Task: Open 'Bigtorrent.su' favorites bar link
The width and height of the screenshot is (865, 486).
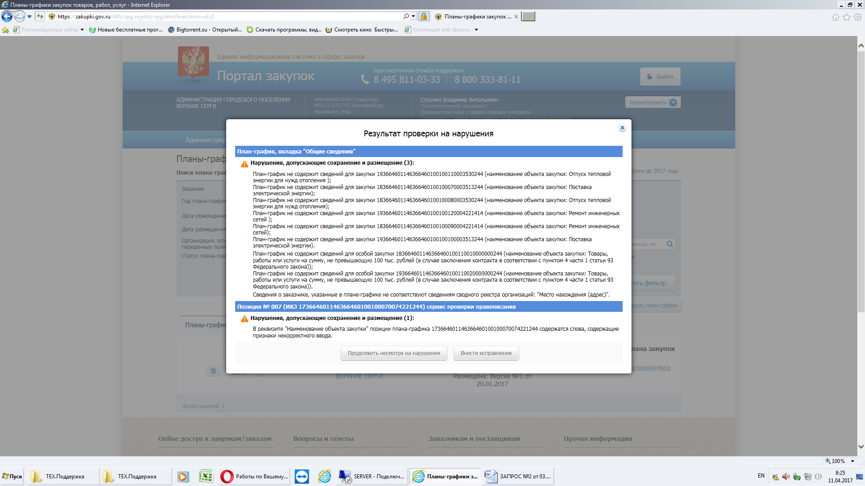Action: pyautogui.click(x=205, y=30)
